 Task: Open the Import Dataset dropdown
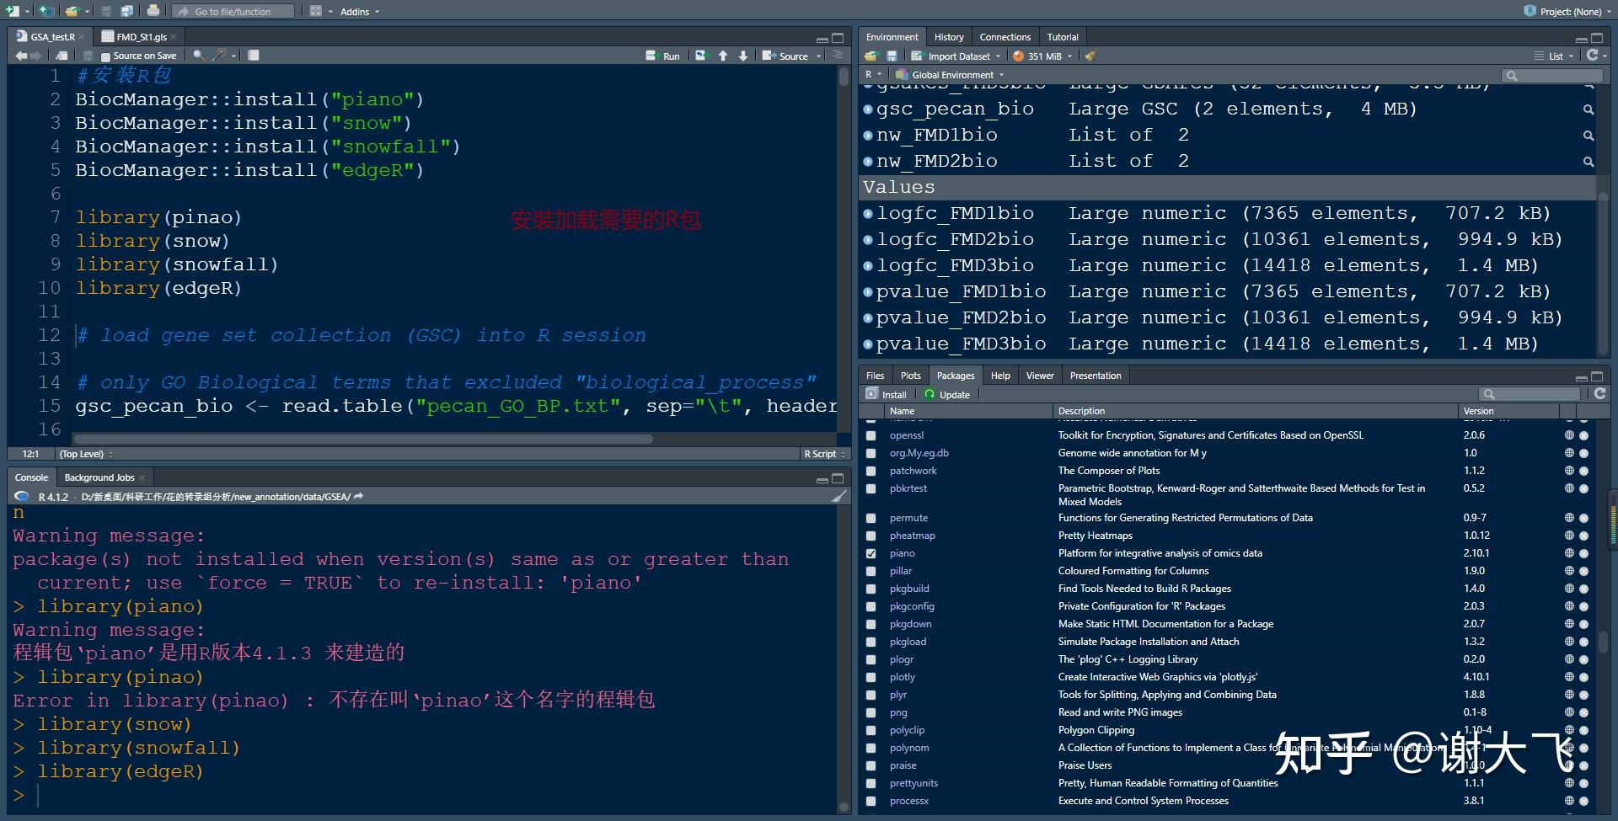pos(957,56)
